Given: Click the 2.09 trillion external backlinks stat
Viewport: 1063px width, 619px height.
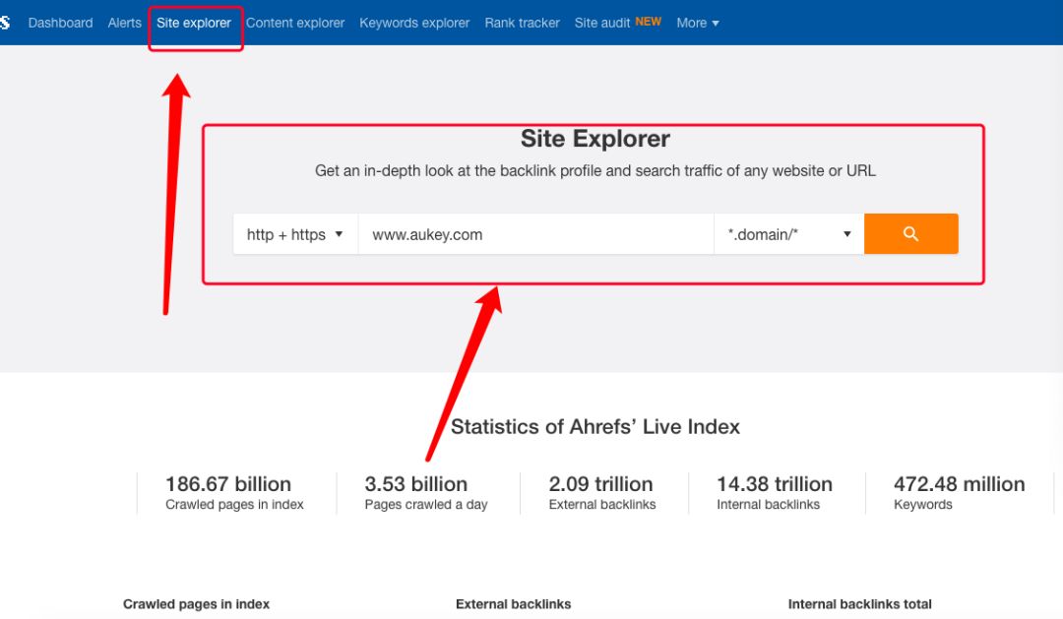Looking at the screenshot, I should (x=602, y=493).
